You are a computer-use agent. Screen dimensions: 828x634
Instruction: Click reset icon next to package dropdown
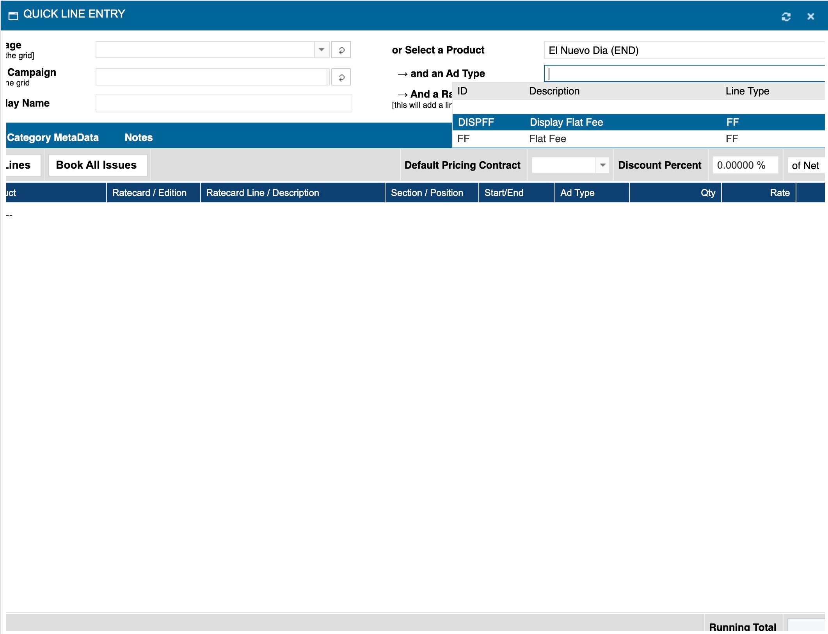(341, 50)
